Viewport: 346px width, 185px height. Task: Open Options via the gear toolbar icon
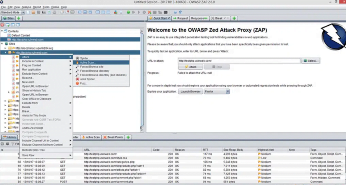click(54, 13)
